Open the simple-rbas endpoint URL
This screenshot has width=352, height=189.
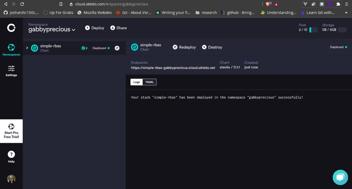pos(173,68)
